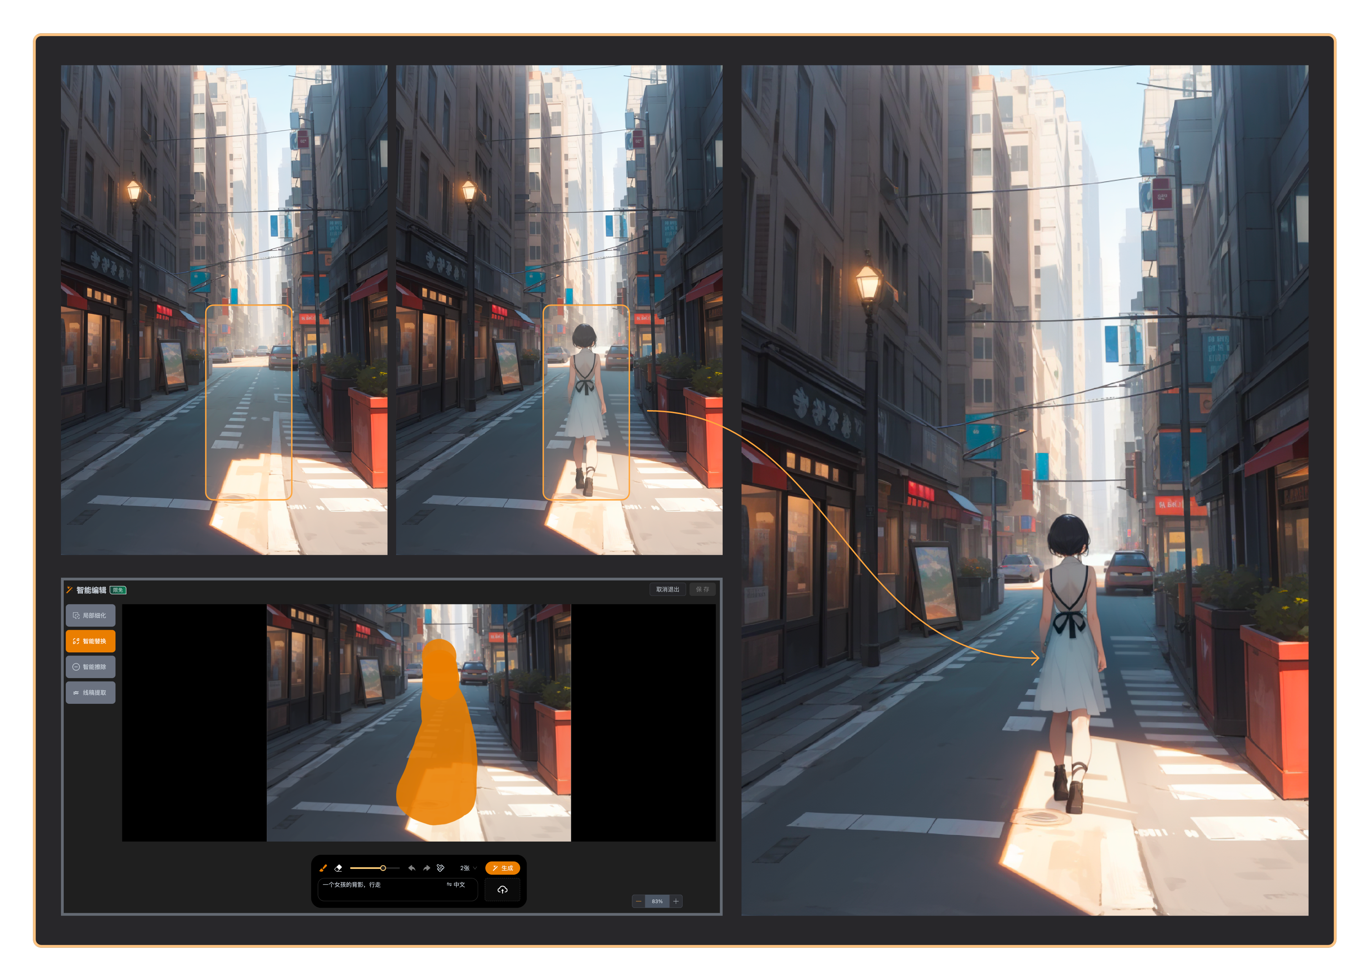This screenshot has width=1368, height=980.
Task: Open the 线稿提取 tab
Action: (x=90, y=692)
